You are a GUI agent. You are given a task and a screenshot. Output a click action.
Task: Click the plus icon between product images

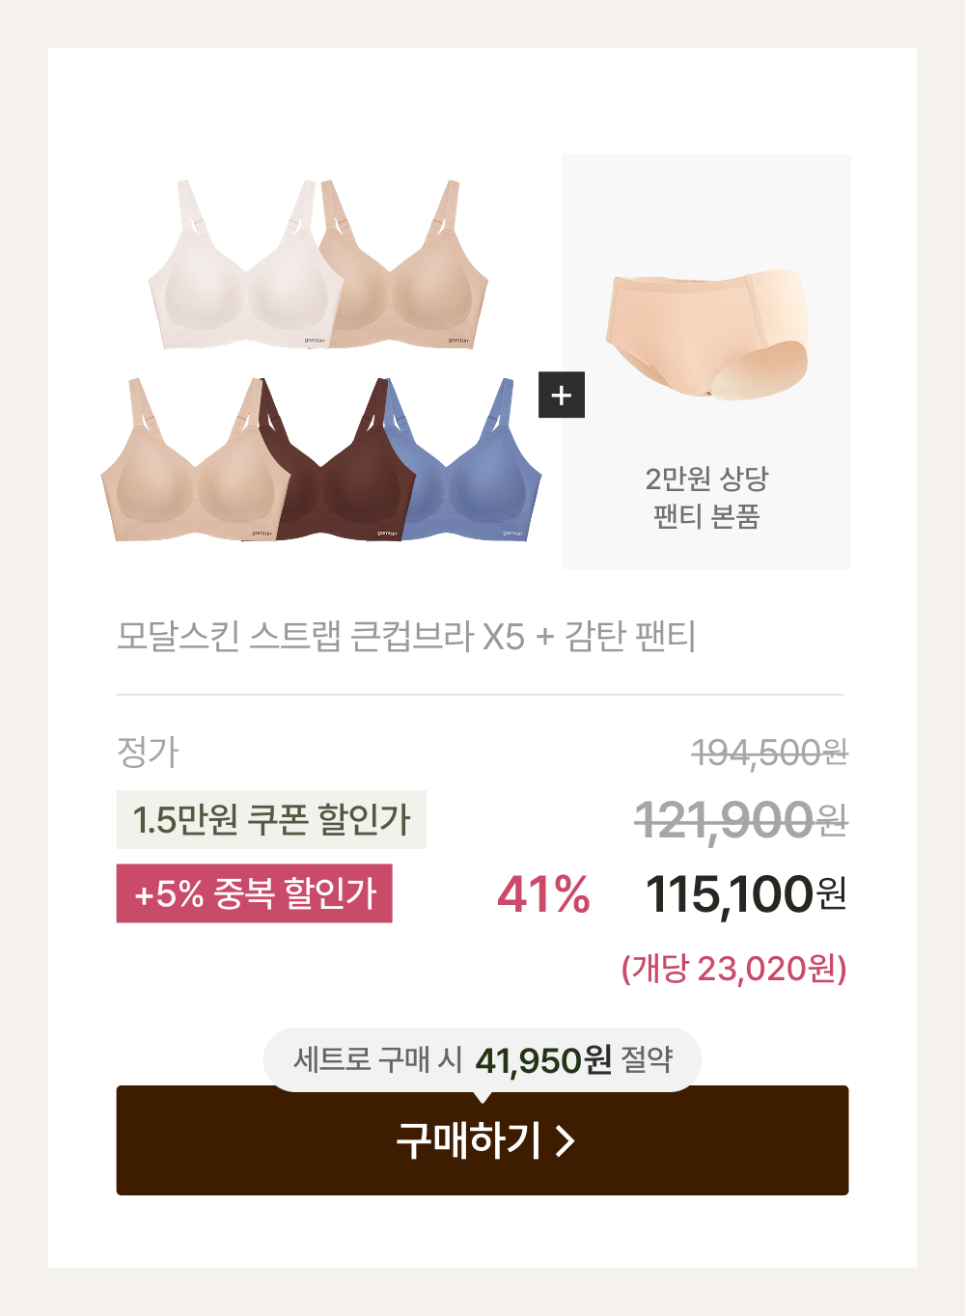pyautogui.click(x=562, y=395)
